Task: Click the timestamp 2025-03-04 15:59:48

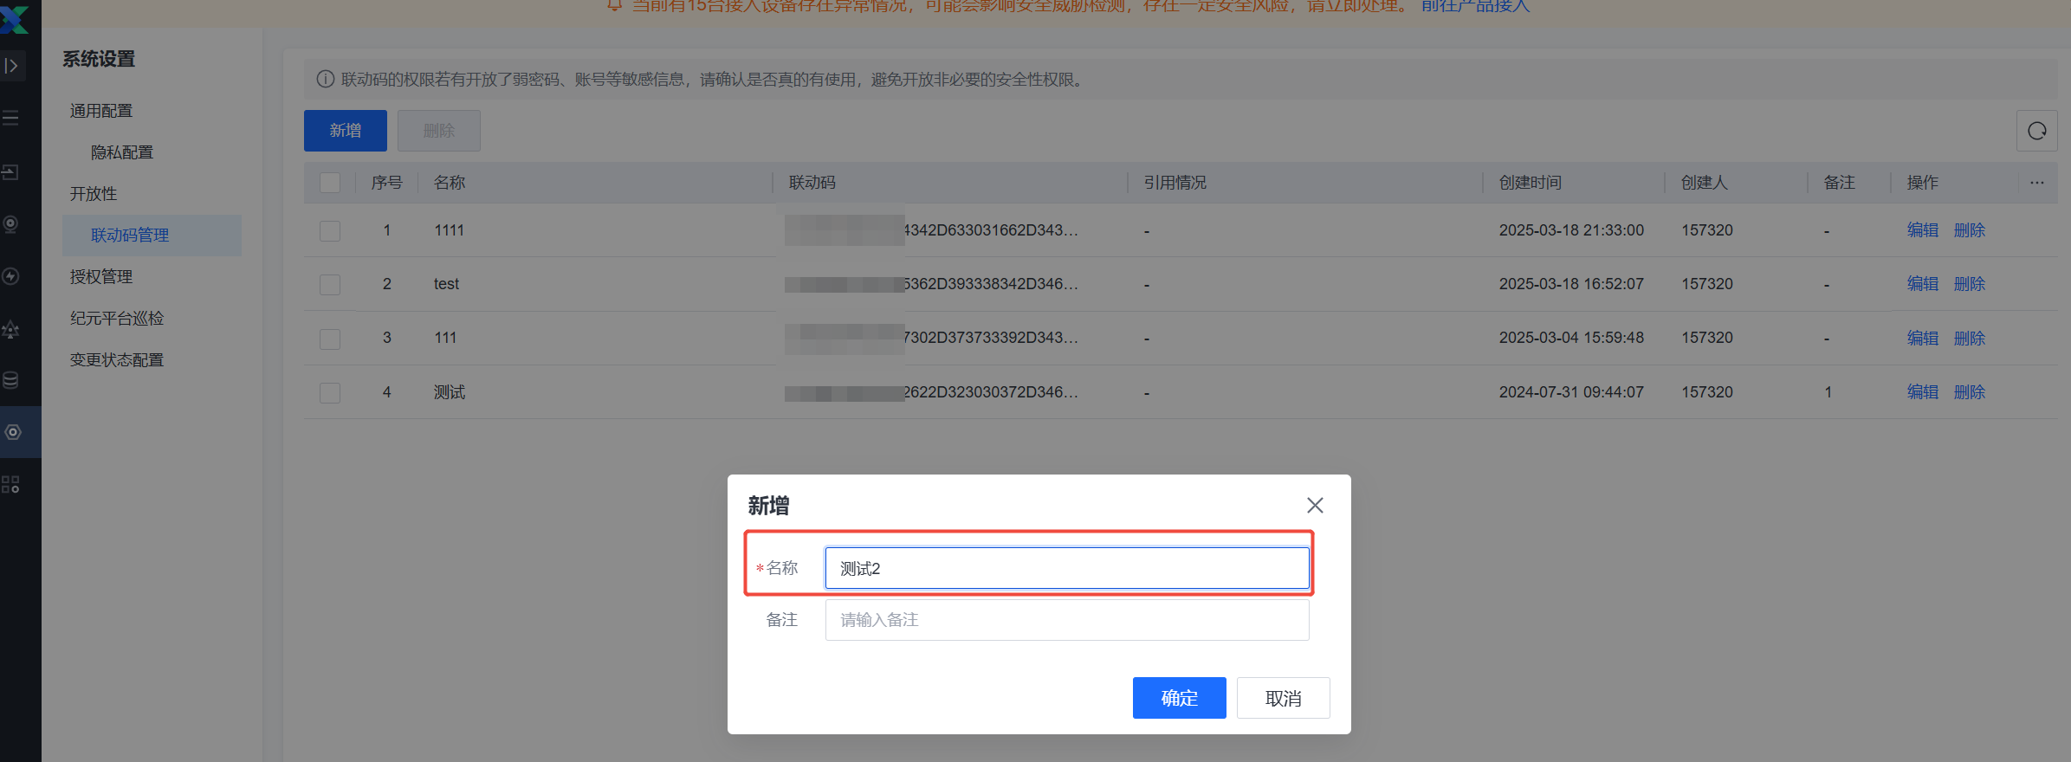Action: (x=1571, y=338)
